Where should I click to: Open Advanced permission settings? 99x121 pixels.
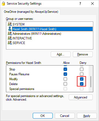click(81, 97)
